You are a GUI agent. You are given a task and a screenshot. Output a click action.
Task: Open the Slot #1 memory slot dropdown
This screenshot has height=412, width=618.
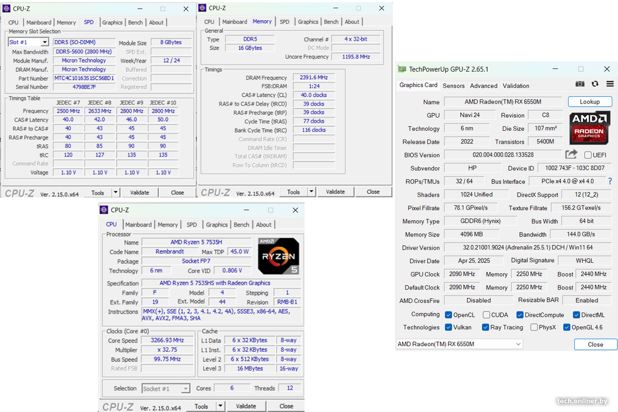[x=45, y=42]
